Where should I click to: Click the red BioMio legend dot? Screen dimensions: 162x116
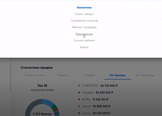[79, 99]
